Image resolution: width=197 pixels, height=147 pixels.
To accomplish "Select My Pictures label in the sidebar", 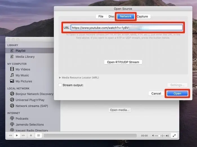I will coord(24,82).
